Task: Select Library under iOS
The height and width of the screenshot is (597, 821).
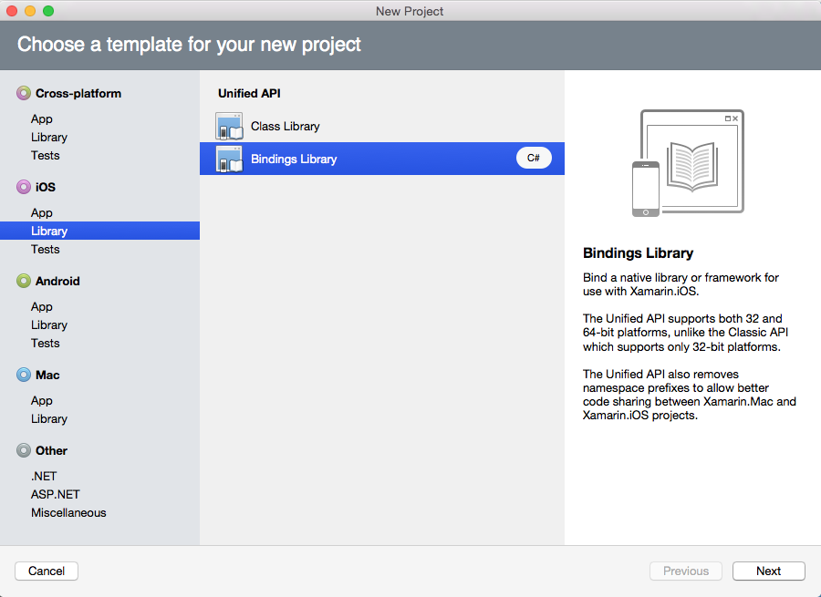Action: 99,231
